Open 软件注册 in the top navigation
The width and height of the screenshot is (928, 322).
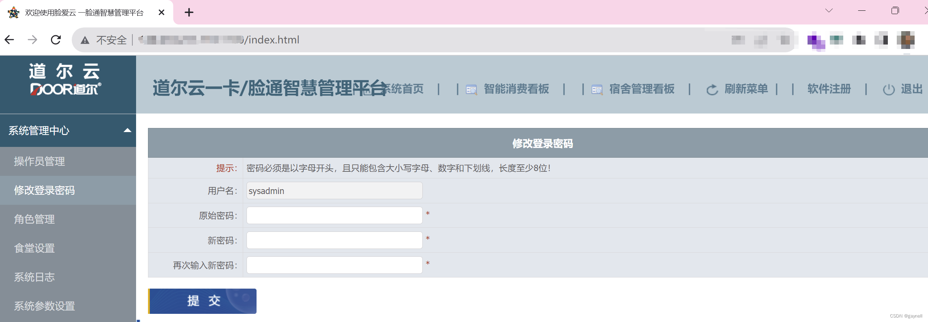pyautogui.click(x=829, y=89)
